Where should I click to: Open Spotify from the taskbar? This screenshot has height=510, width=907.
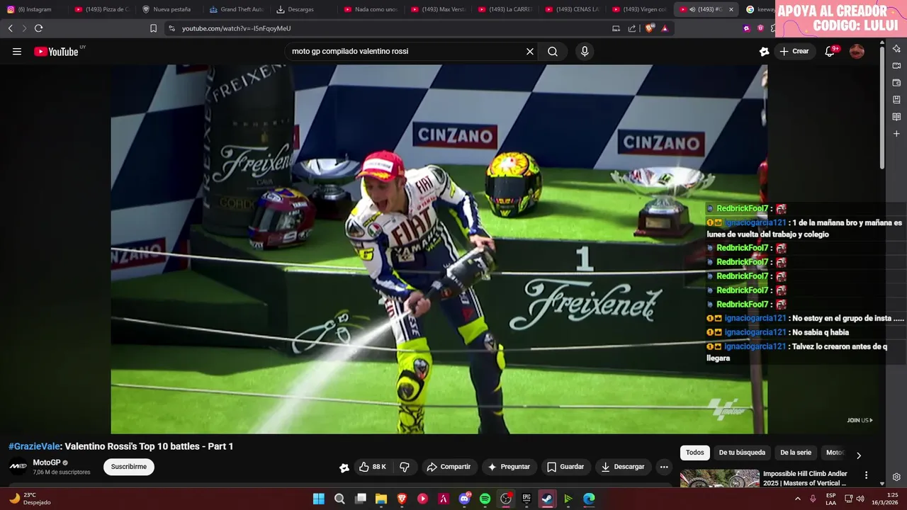tap(485, 499)
